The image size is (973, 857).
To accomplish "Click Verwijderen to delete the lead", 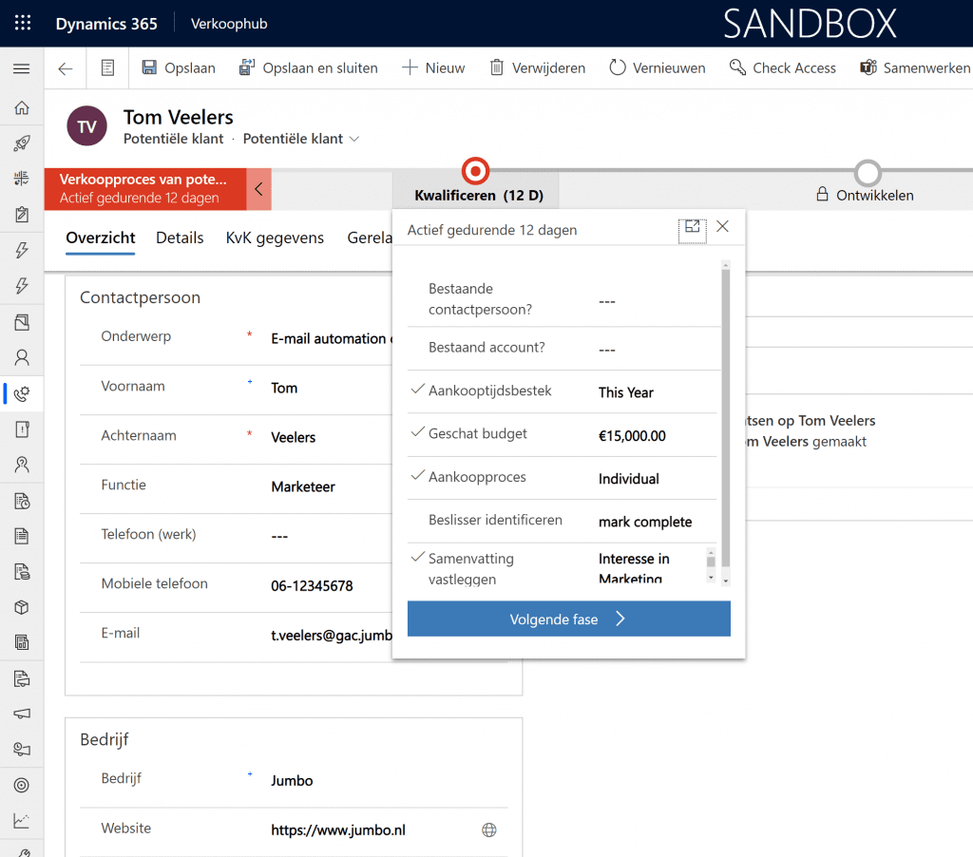I will pyautogui.click(x=538, y=67).
